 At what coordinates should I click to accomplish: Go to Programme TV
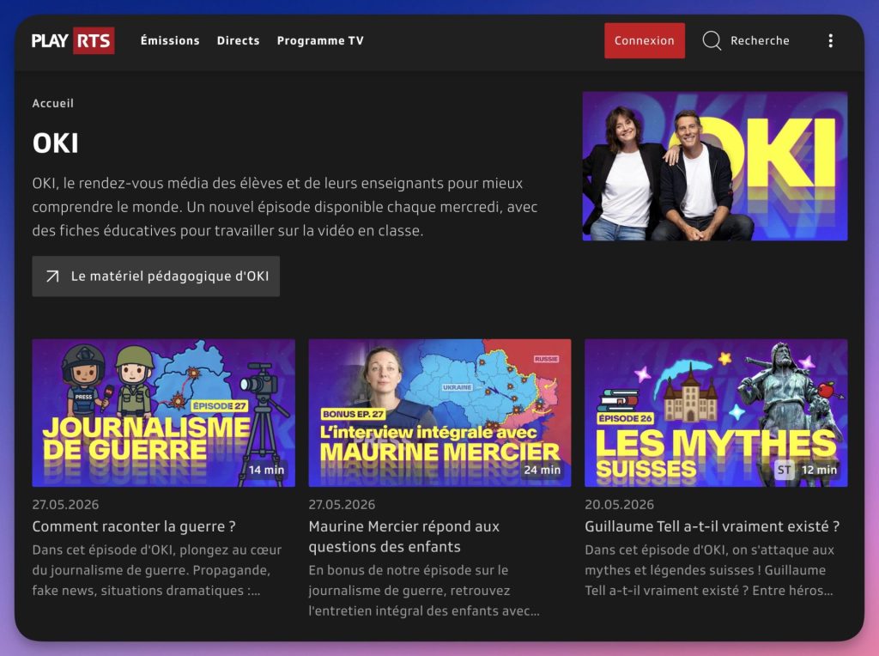click(320, 40)
